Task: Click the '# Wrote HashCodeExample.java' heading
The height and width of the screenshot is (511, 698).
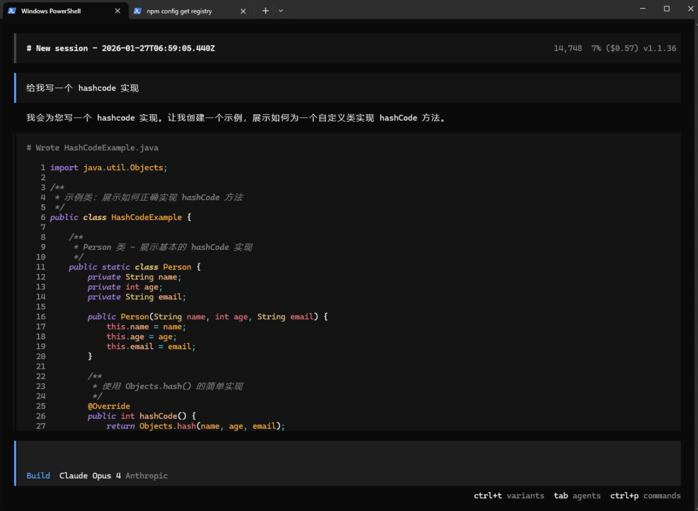Action: [92, 148]
